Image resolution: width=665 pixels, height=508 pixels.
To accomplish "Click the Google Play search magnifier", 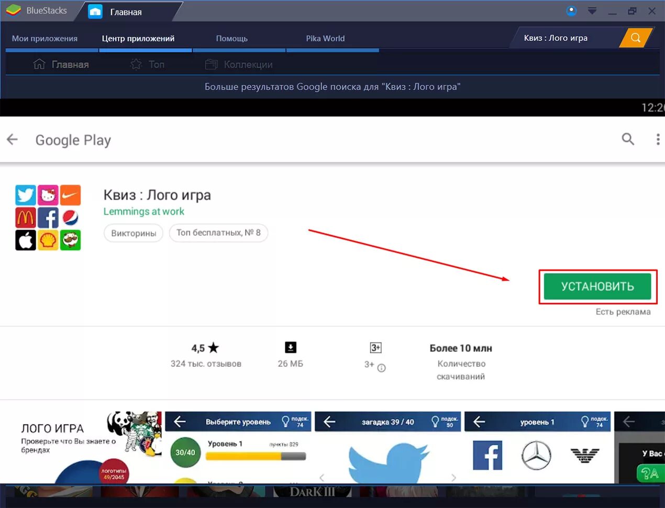I will (628, 139).
